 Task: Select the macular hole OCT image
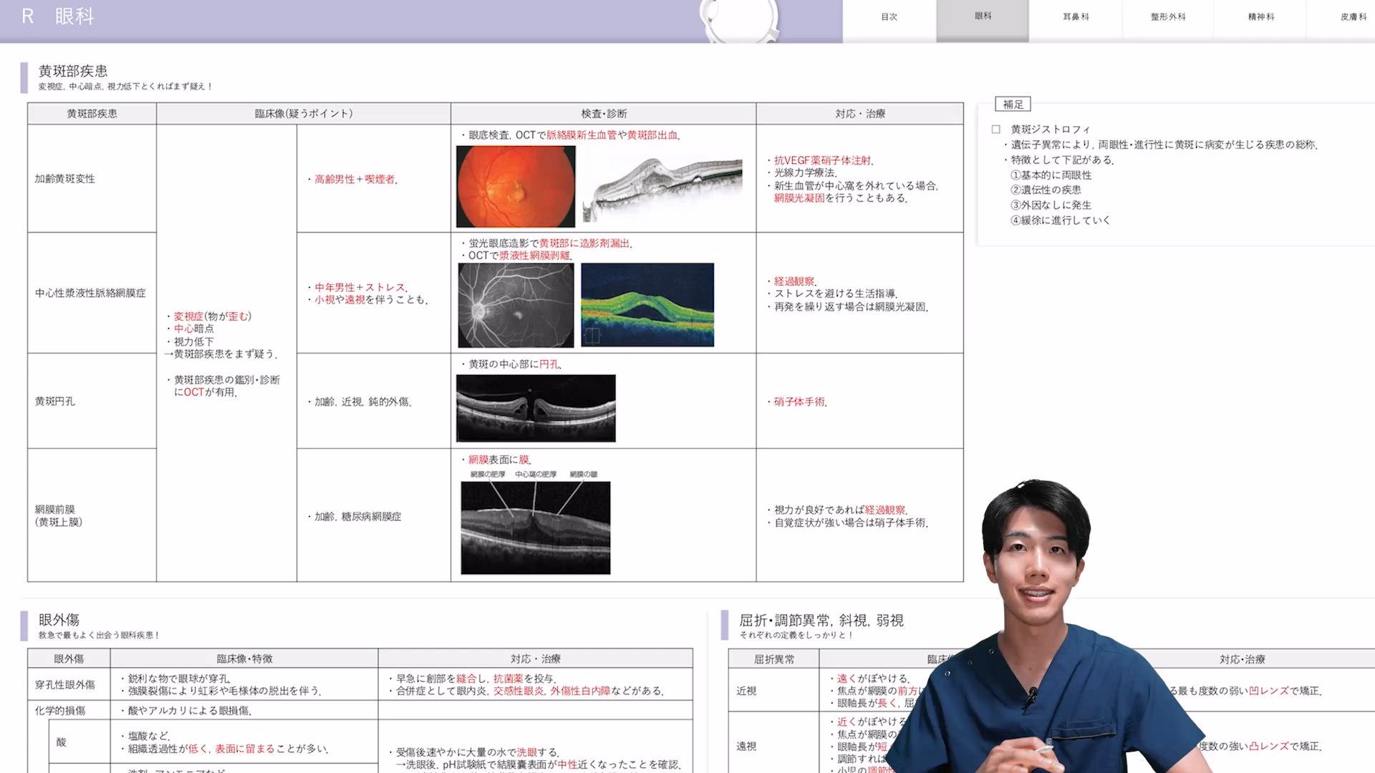tap(536, 408)
